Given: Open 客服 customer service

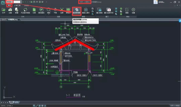Looking at the screenshot, I should pos(127,11).
